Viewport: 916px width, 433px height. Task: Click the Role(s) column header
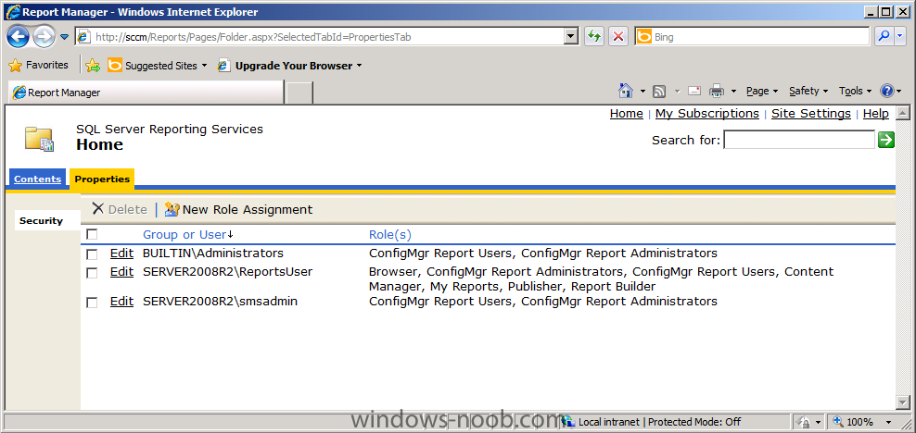[390, 234]
